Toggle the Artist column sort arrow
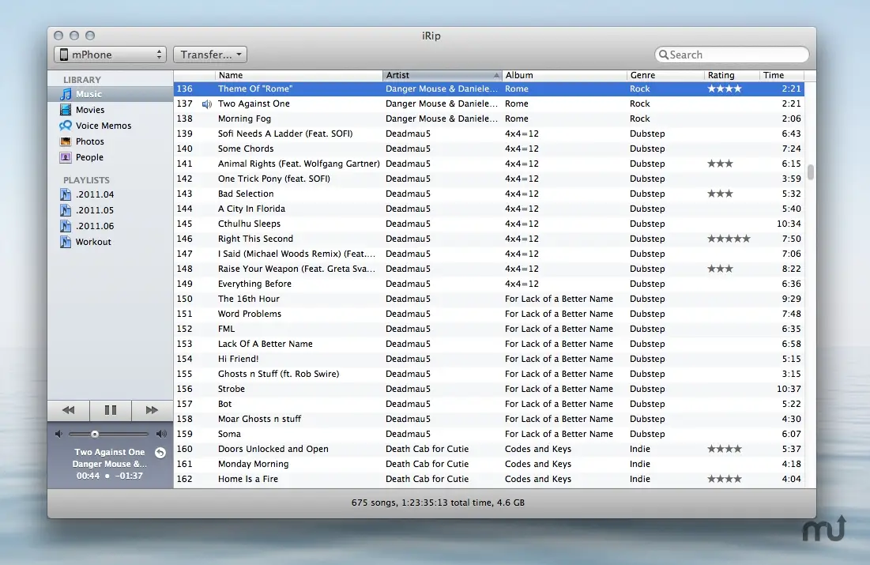Screen dimensions: 870x565 496,75
